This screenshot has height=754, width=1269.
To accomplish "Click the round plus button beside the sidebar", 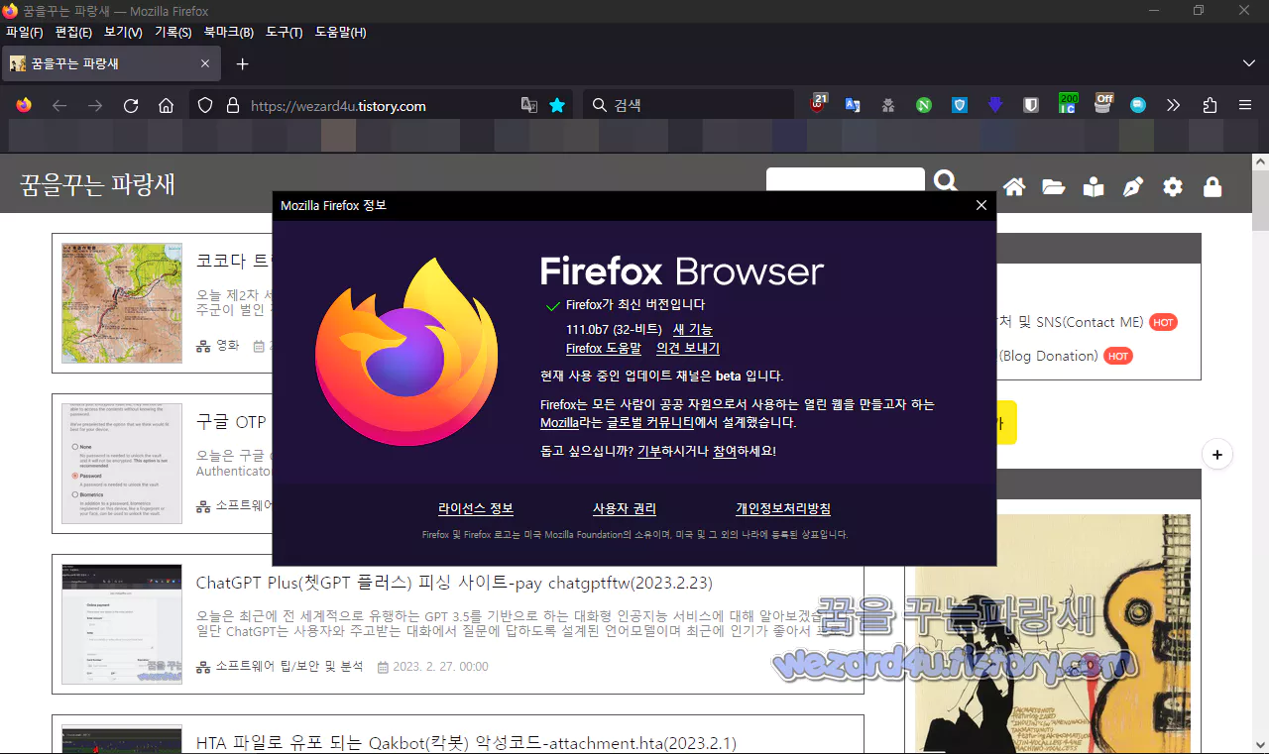I will (x=1216, y=455).
